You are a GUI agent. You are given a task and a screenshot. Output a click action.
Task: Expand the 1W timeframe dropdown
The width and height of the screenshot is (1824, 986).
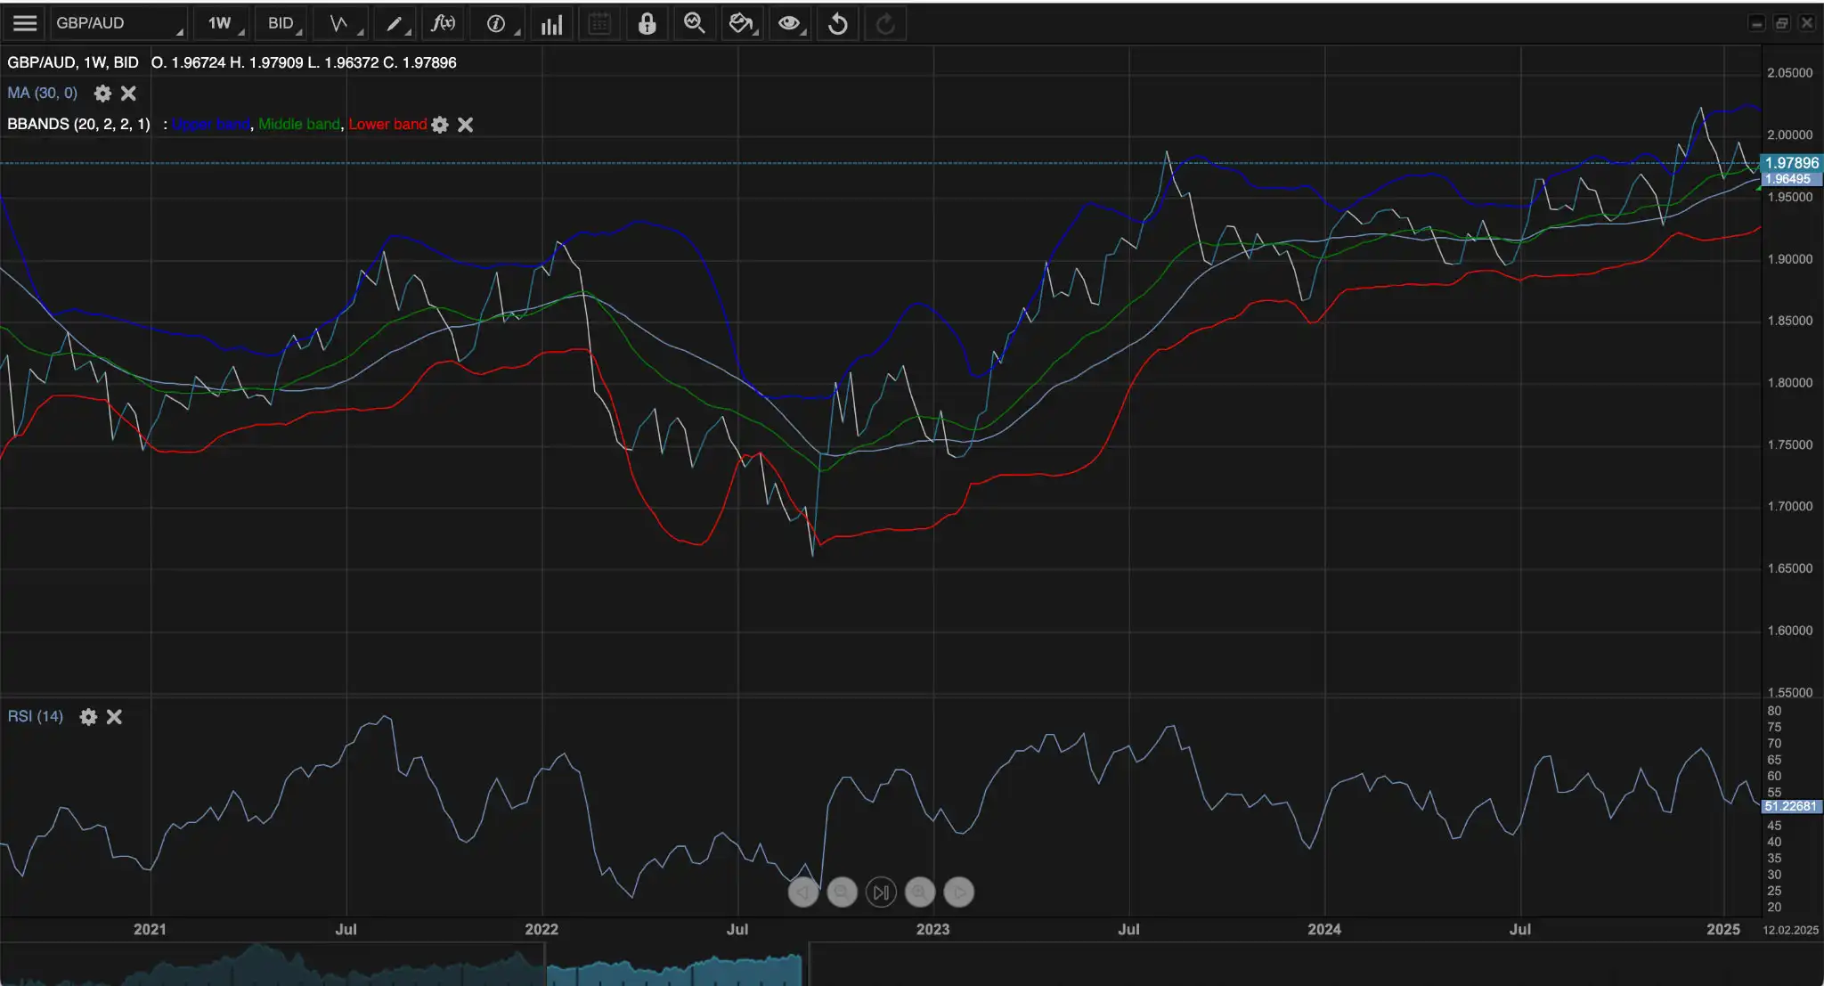tap(224, 23)
